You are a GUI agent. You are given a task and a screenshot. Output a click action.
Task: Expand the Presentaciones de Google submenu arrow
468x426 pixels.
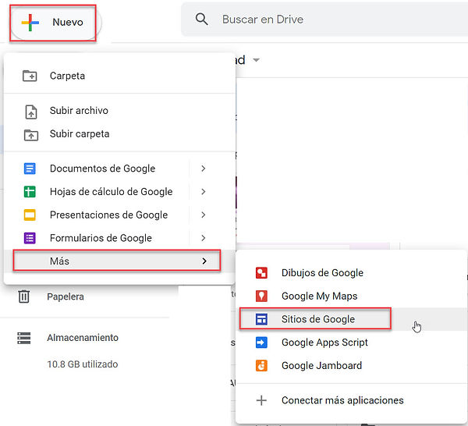click(204, 215)
